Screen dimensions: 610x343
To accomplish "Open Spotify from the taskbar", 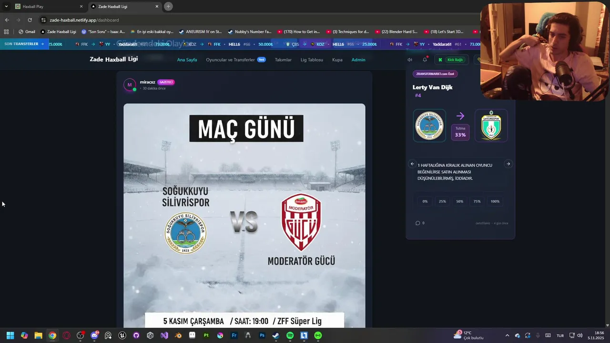I will (290, 335).
